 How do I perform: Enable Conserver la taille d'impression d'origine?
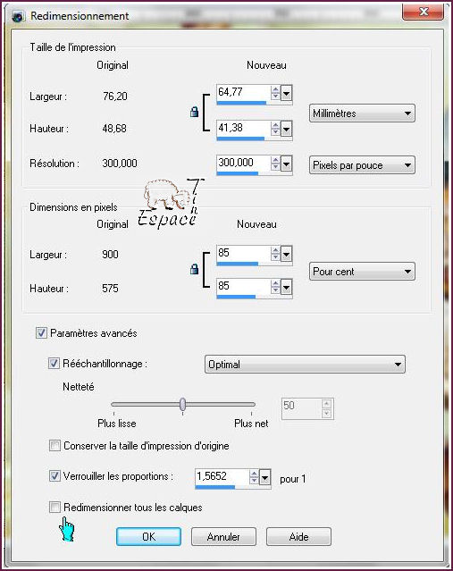pos(55,445)
